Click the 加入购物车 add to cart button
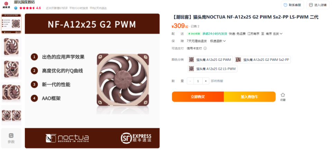The image size is (332, 150). 250,97
